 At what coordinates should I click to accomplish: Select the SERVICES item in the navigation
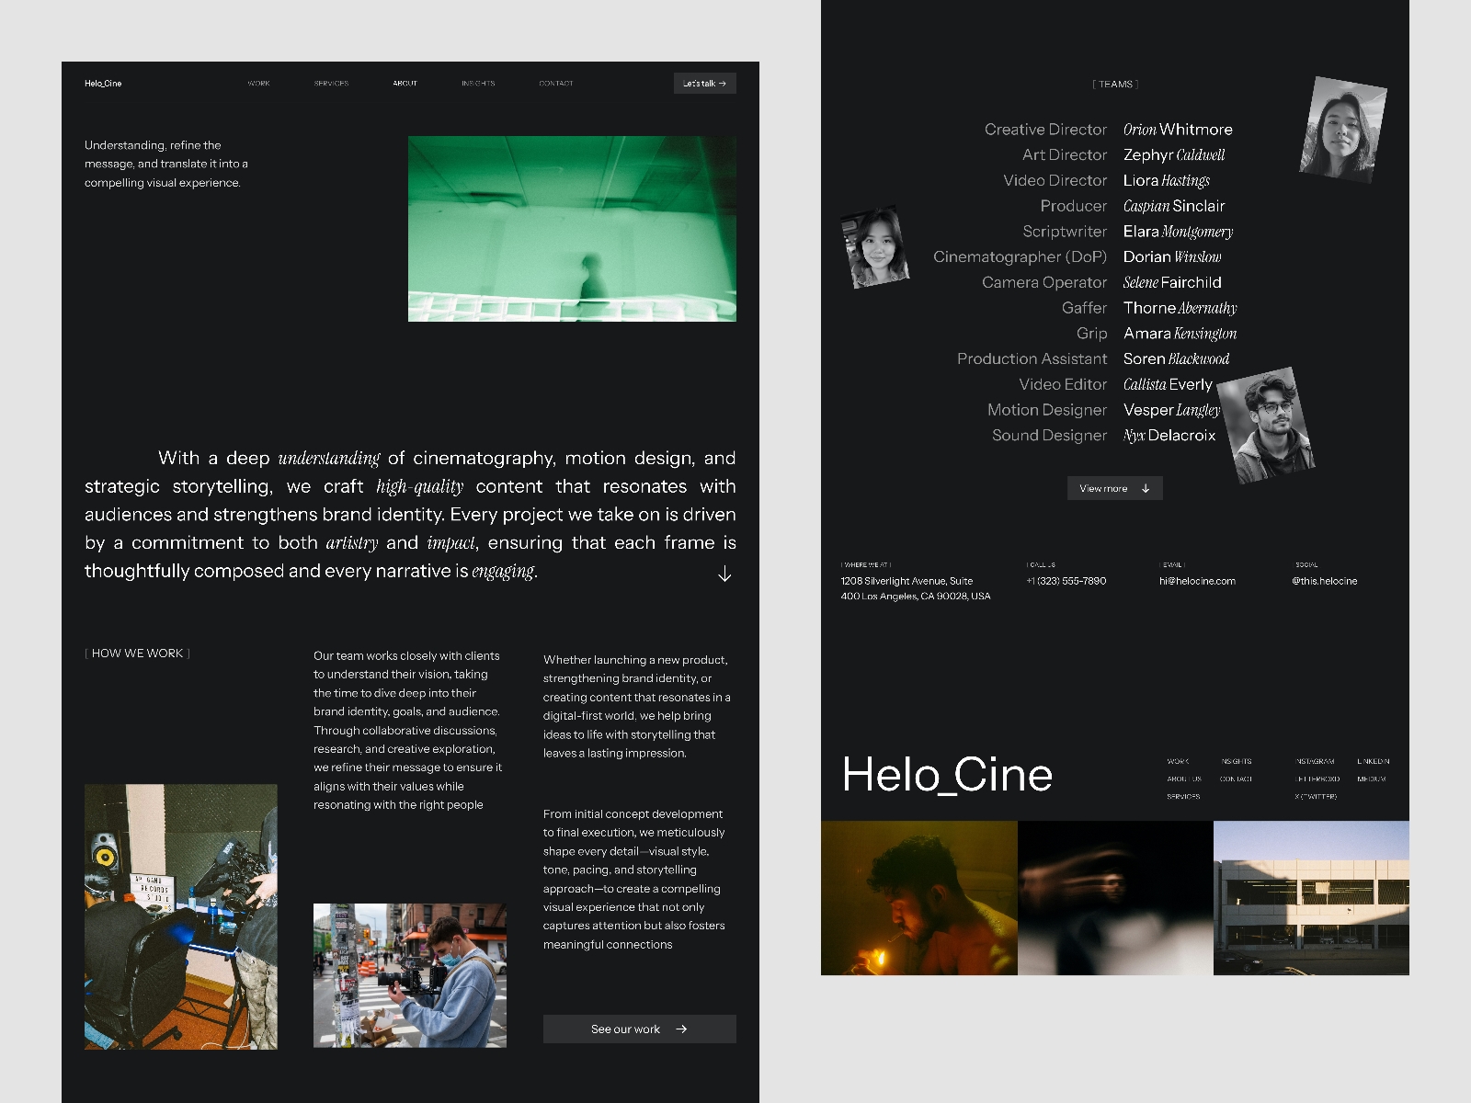click(x=331, y=83)
